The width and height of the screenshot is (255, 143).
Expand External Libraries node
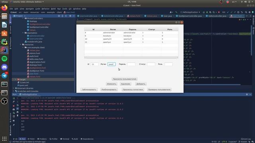coord(13,88)
